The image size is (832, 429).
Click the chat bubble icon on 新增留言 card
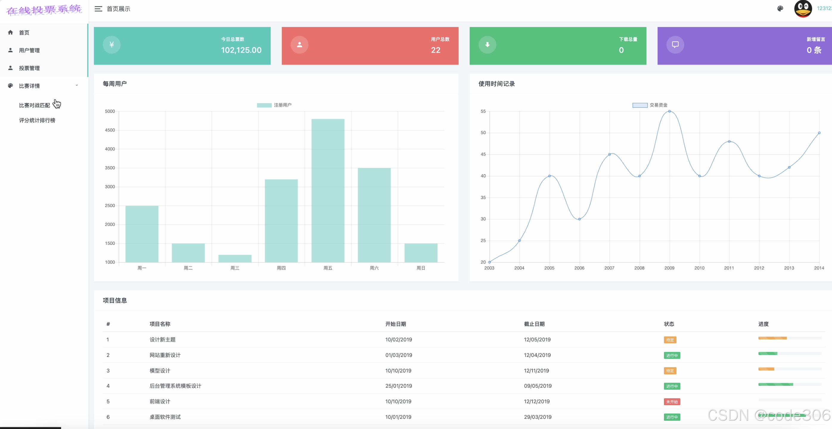pyautogui.click(x=675, y=45)
